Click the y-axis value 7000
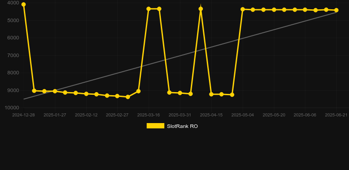This screenshot has width=349, height=170. (13, 55)
